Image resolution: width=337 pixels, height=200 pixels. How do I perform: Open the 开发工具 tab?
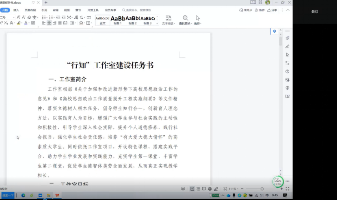click(x=93, y=10)
